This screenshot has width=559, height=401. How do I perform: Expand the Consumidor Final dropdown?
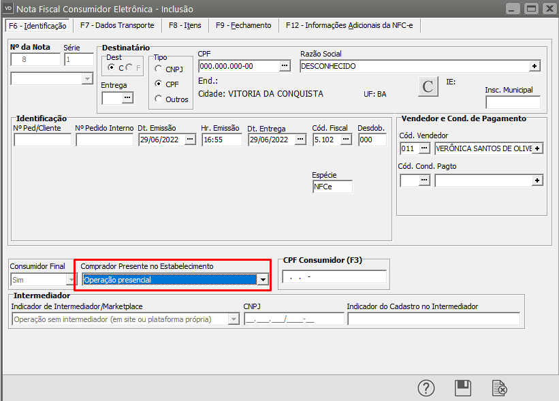pos(71,279)
